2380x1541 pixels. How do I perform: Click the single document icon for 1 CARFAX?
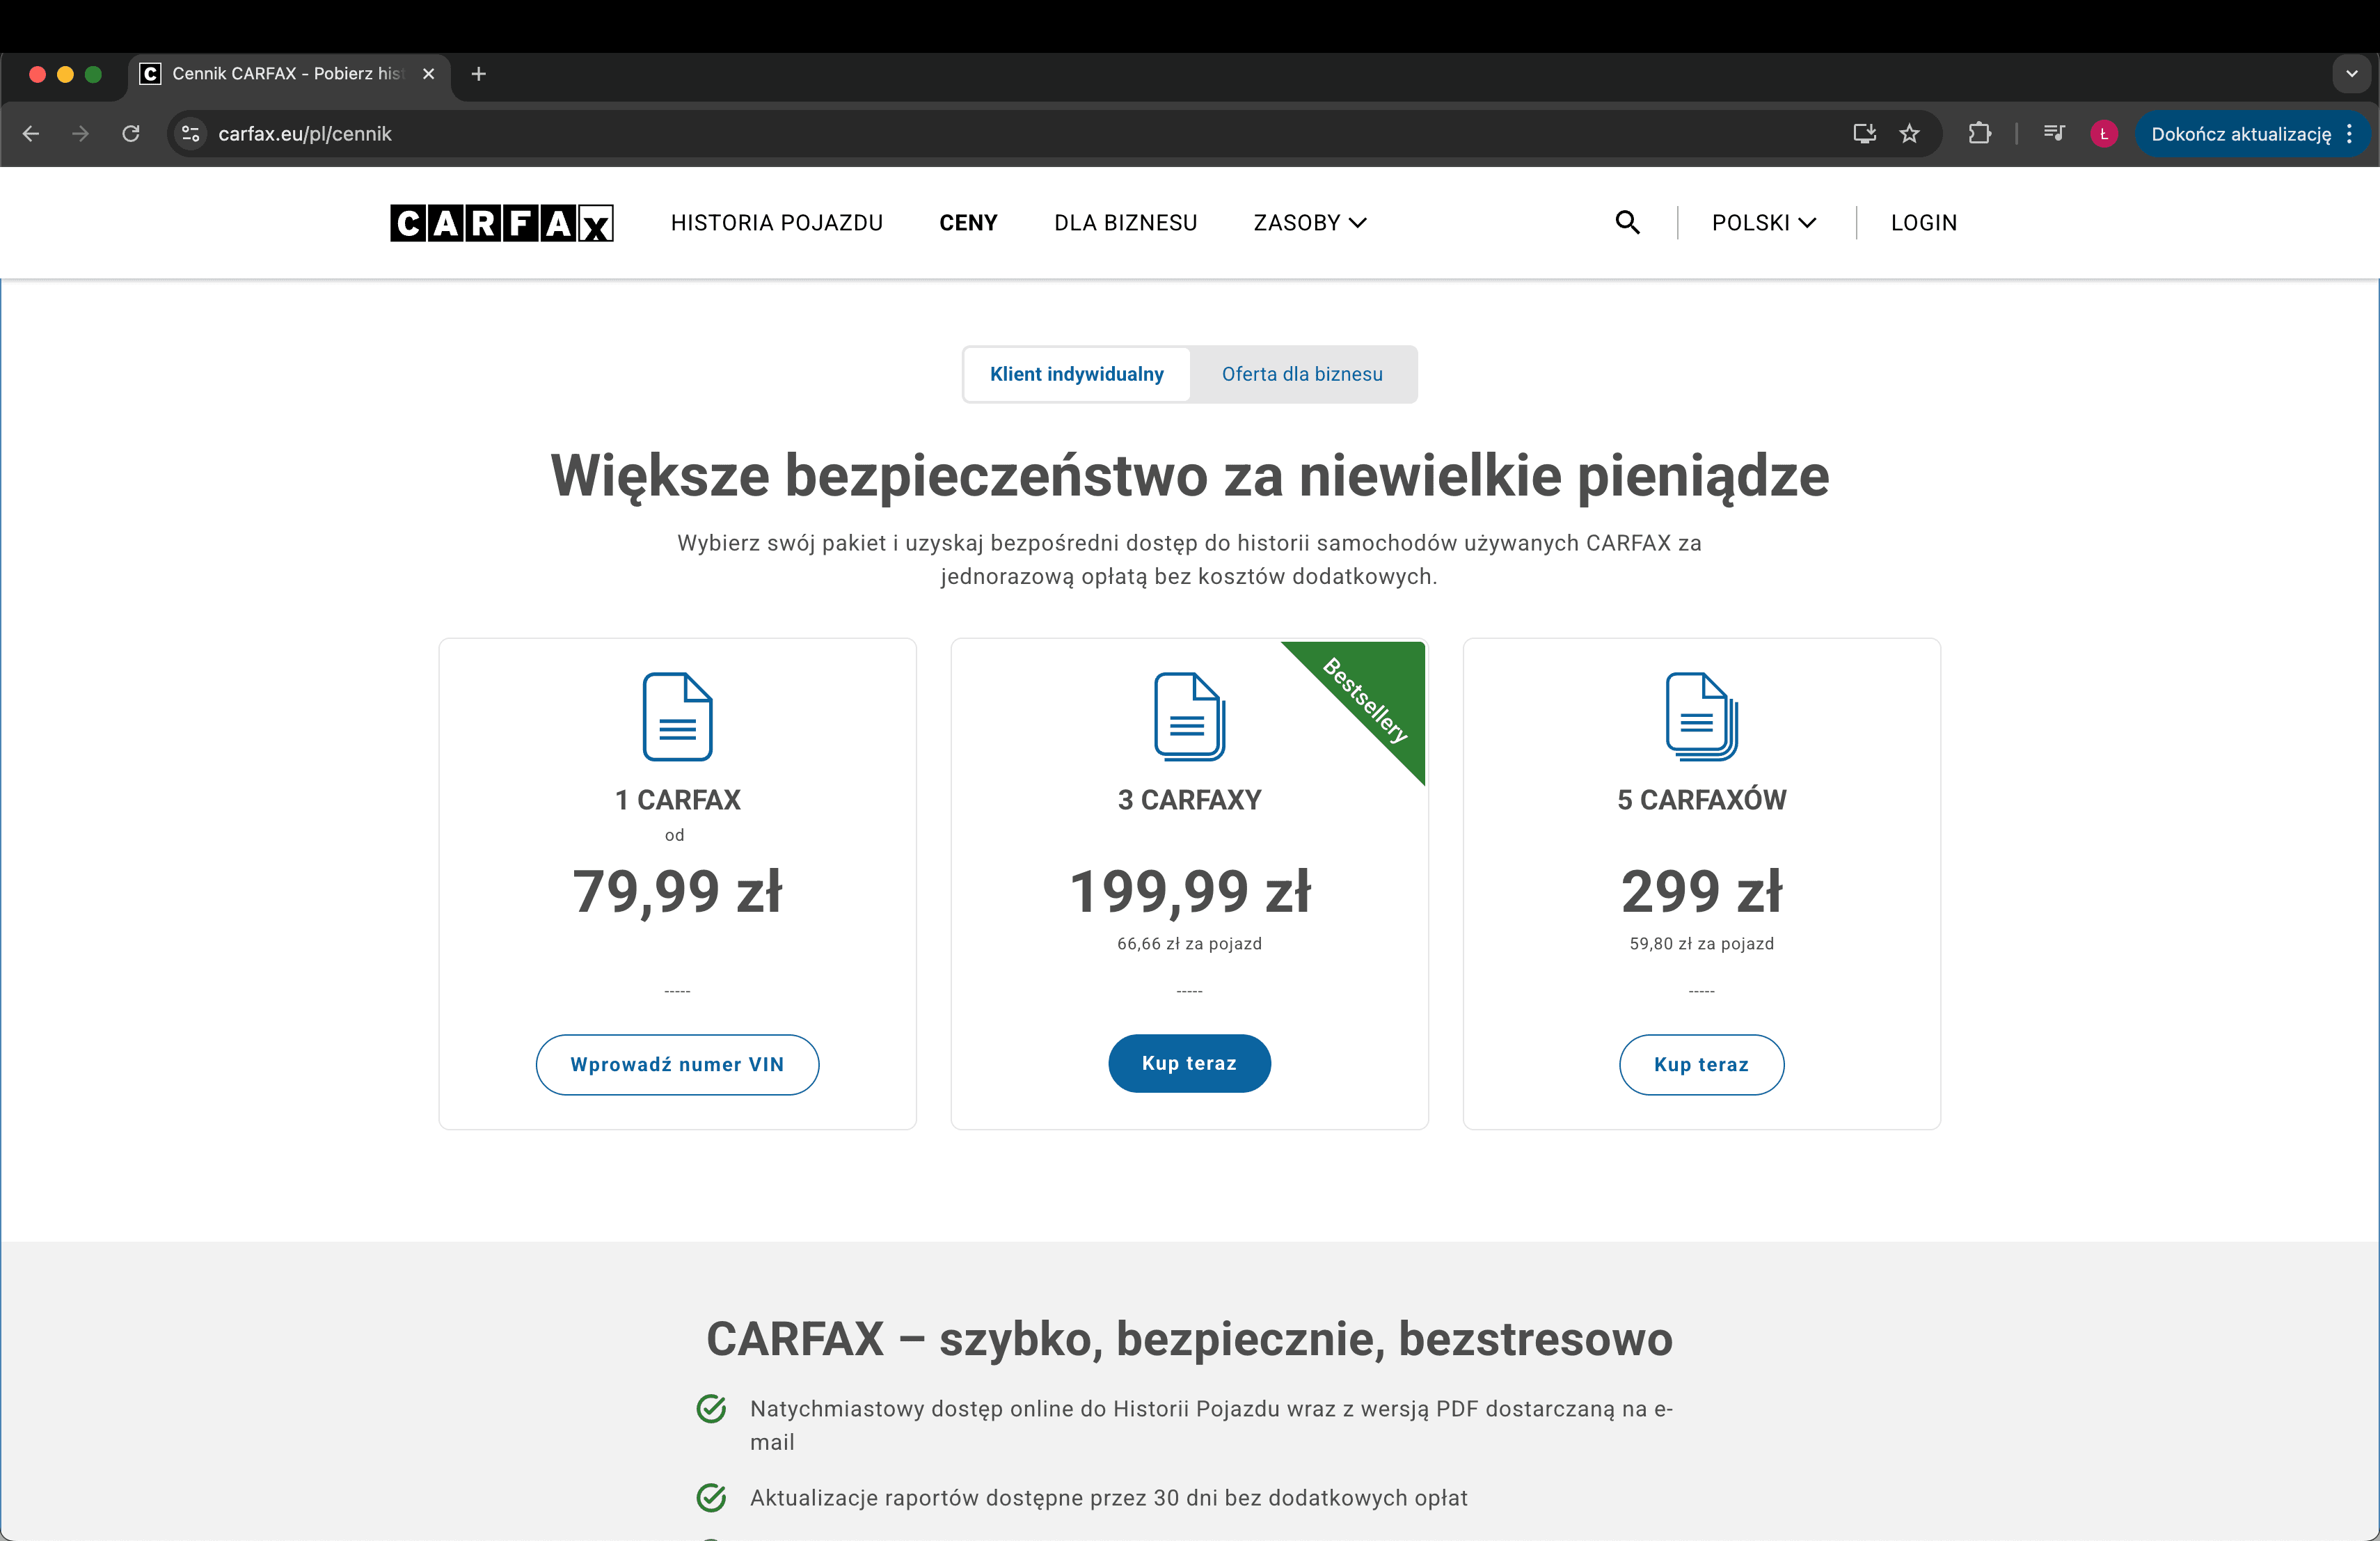click(677, 717)
